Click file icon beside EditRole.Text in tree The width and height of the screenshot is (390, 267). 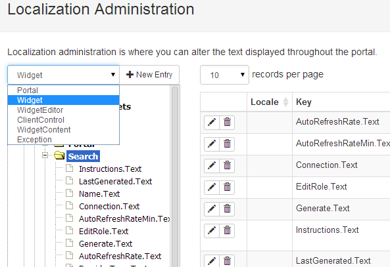[x=70, y=230]
